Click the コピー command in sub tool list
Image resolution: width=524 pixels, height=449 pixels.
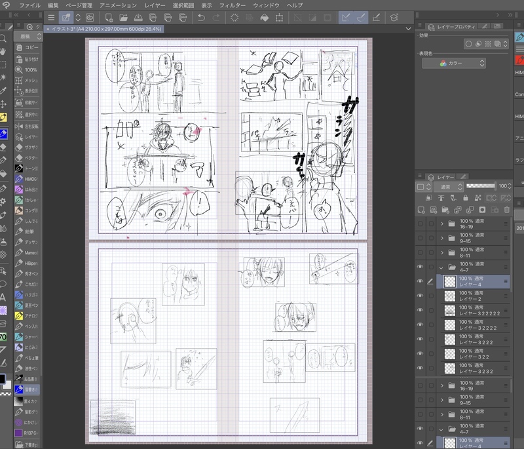pyautogui.click(x=28, y=47)
